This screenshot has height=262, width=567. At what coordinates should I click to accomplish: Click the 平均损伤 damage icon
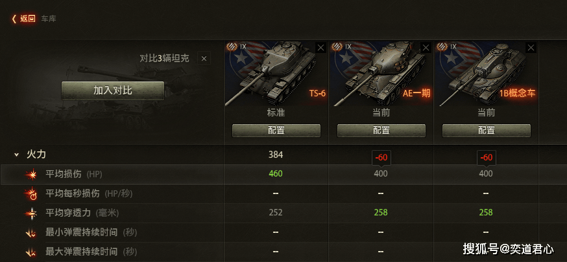(x=30, y=175)
